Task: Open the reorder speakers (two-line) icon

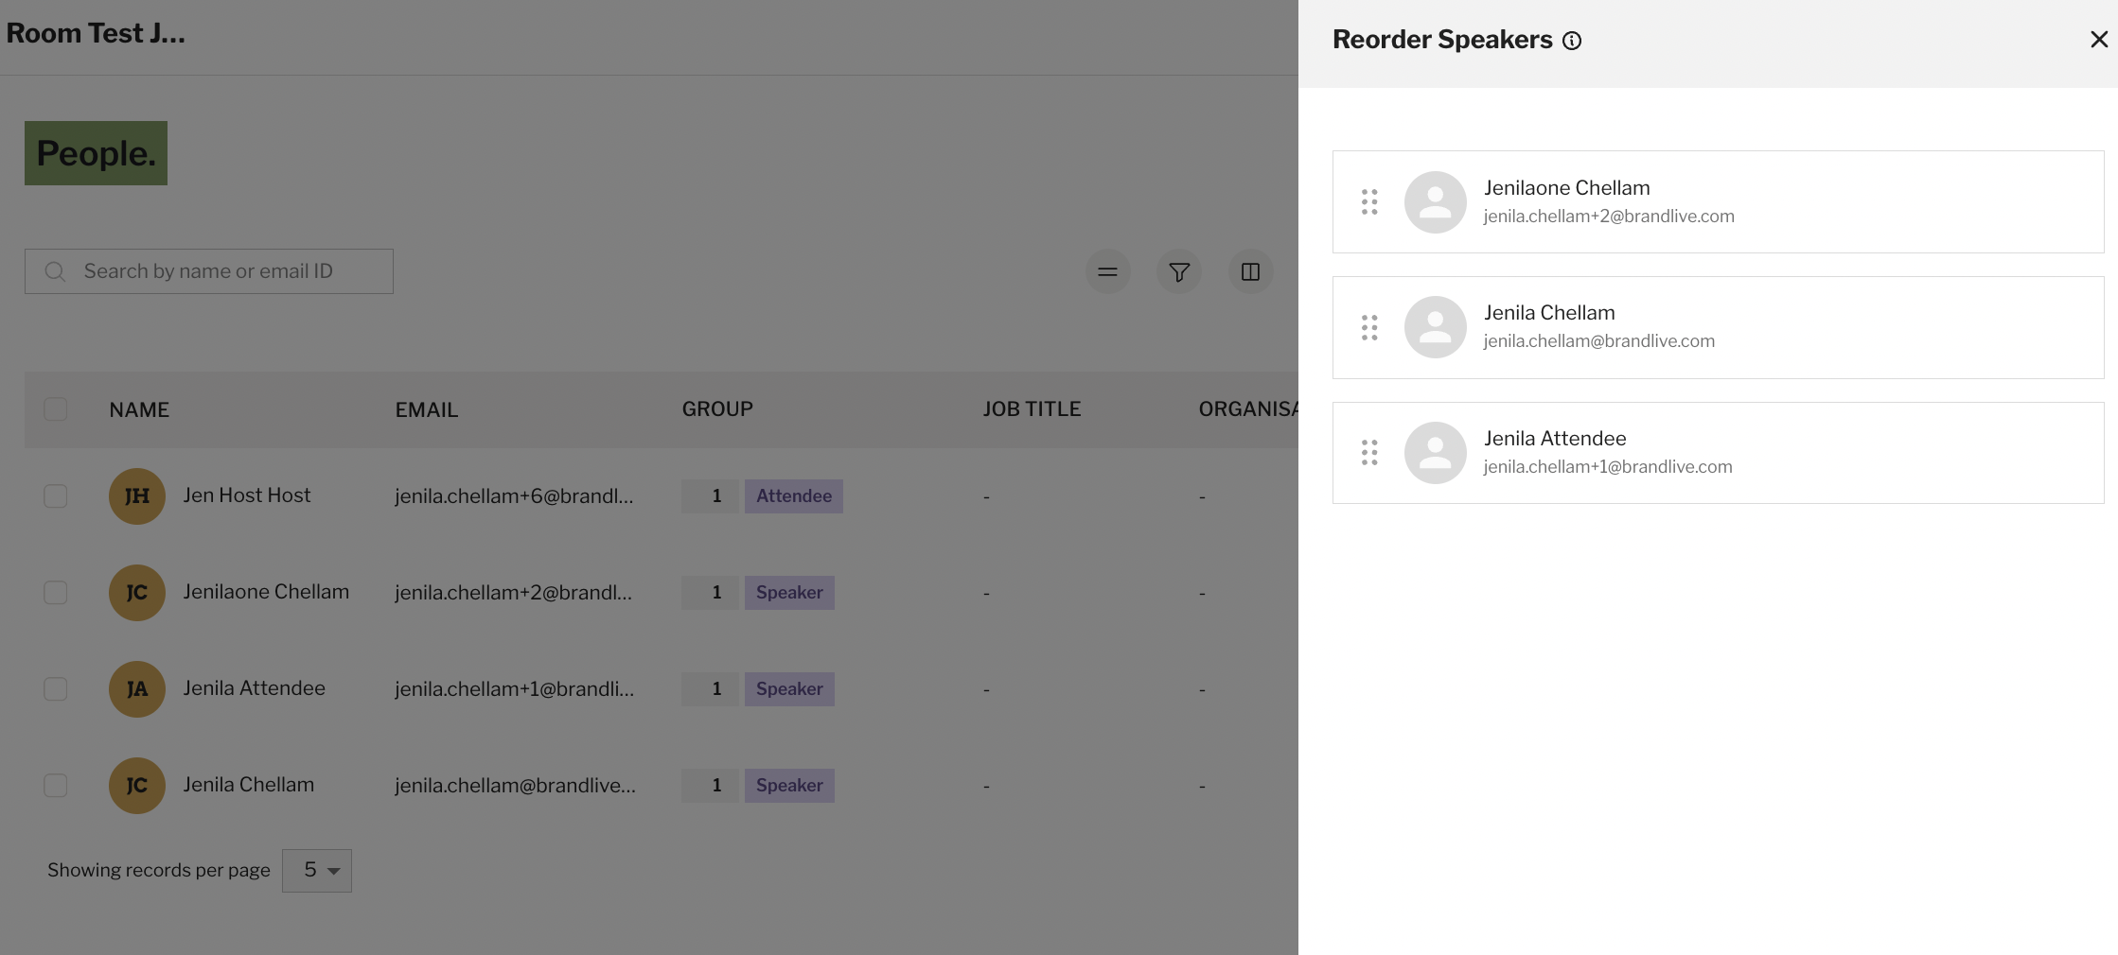Action: [x=1107, y=272]
